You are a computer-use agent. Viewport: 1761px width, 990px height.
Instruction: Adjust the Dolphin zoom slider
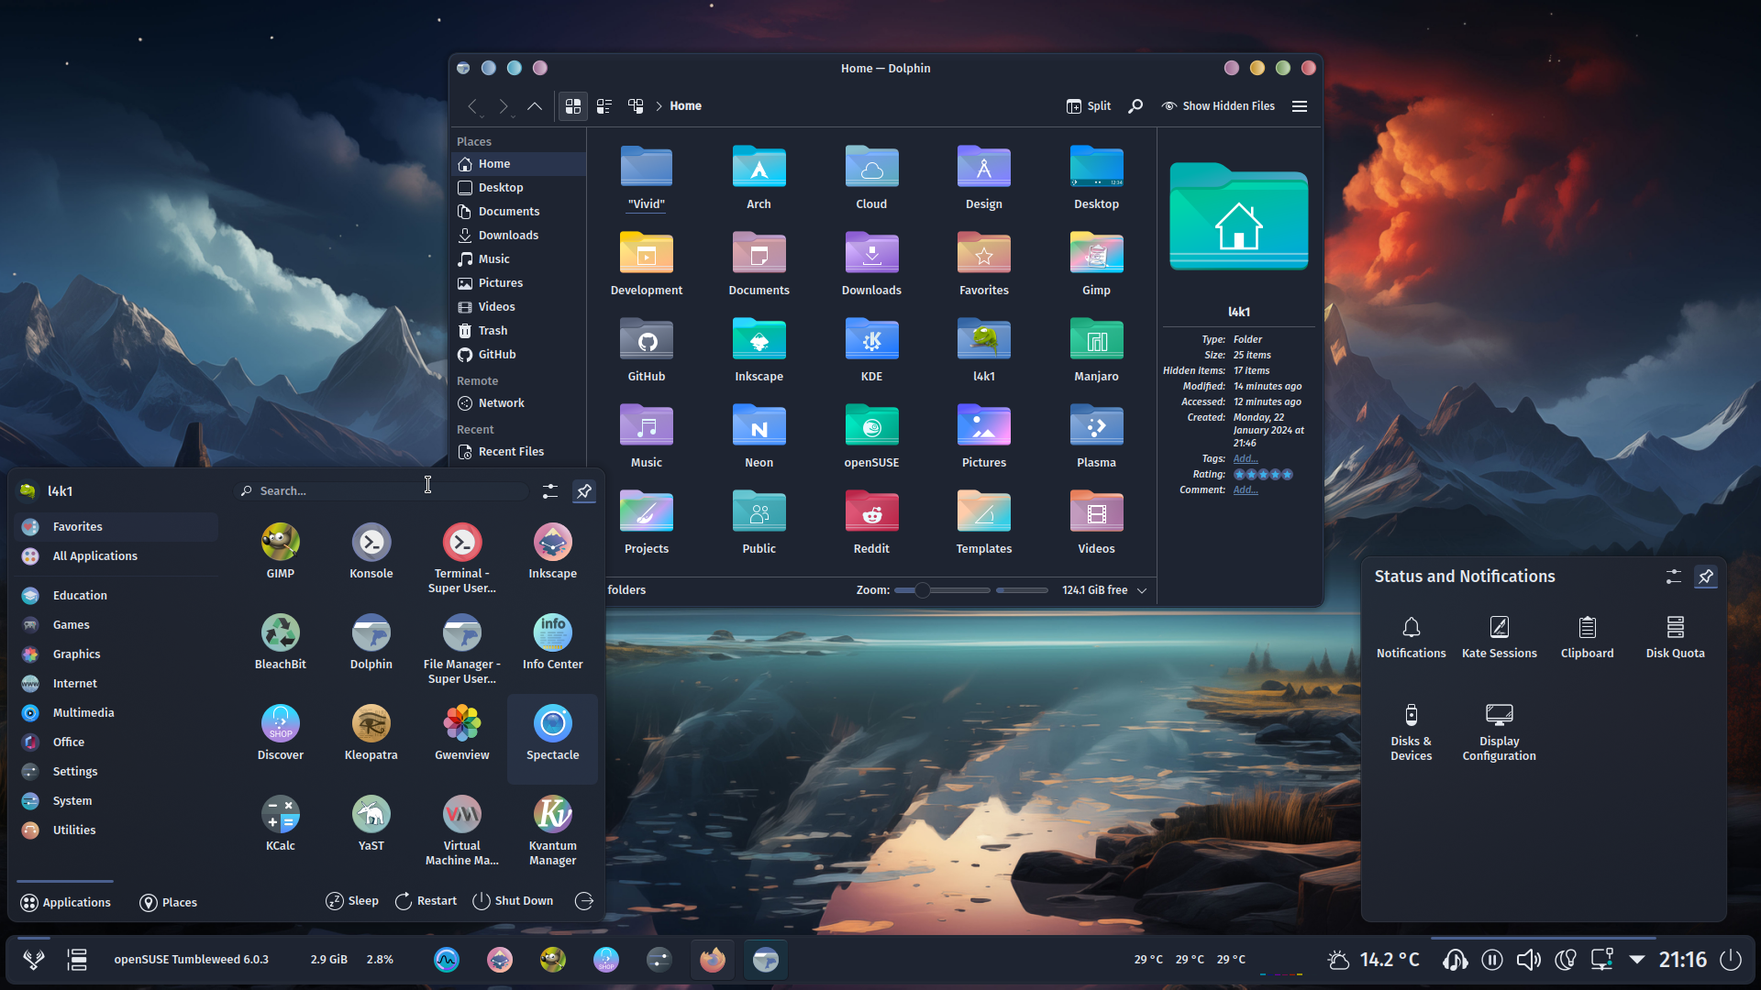942,590
